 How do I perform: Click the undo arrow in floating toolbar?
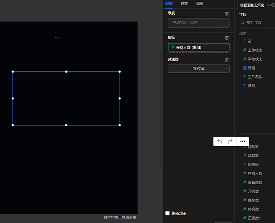click(219, 141)
